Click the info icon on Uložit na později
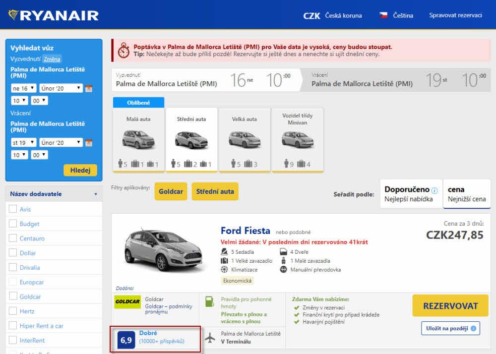 click(x=473, y=328)
